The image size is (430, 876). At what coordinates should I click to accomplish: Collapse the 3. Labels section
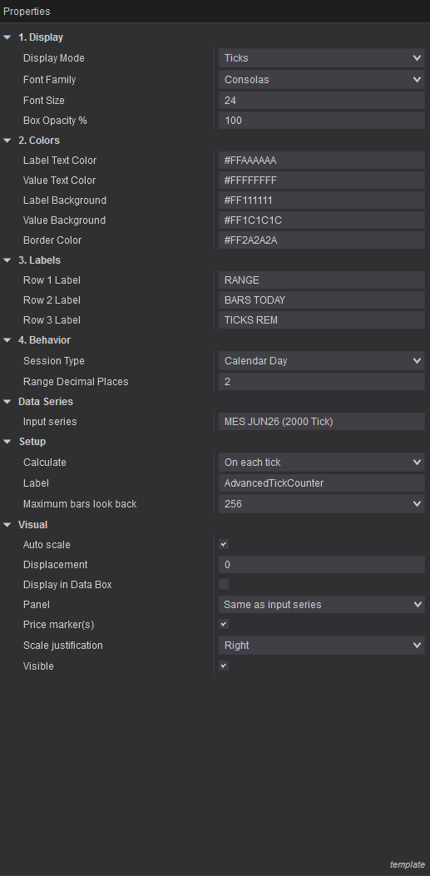7,260
